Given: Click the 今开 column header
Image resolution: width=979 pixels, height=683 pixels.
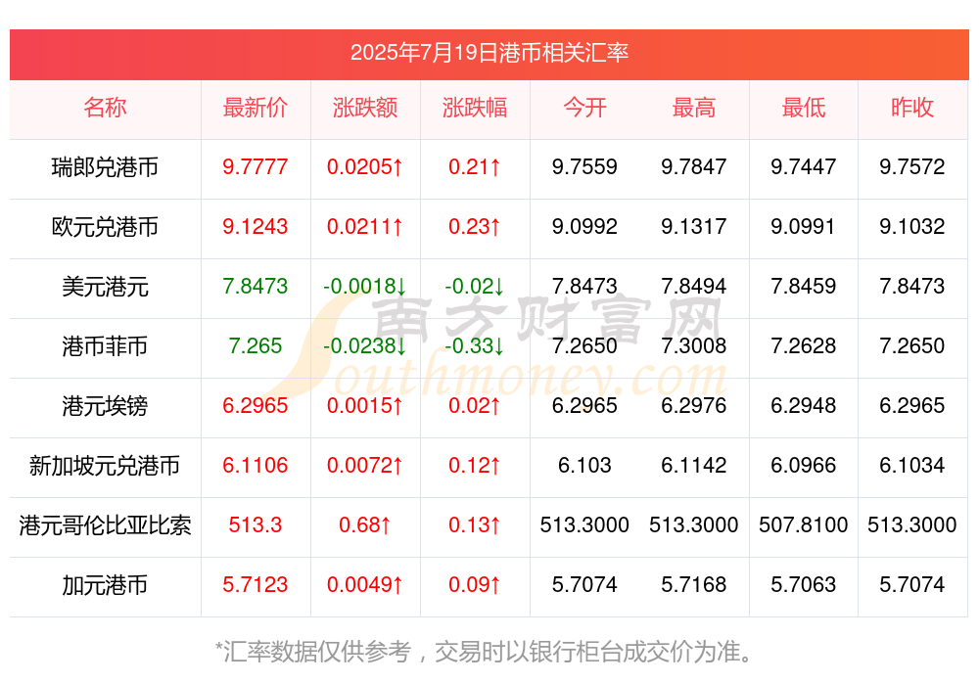Looking at the screenshot, I should [x=584, y=108].
